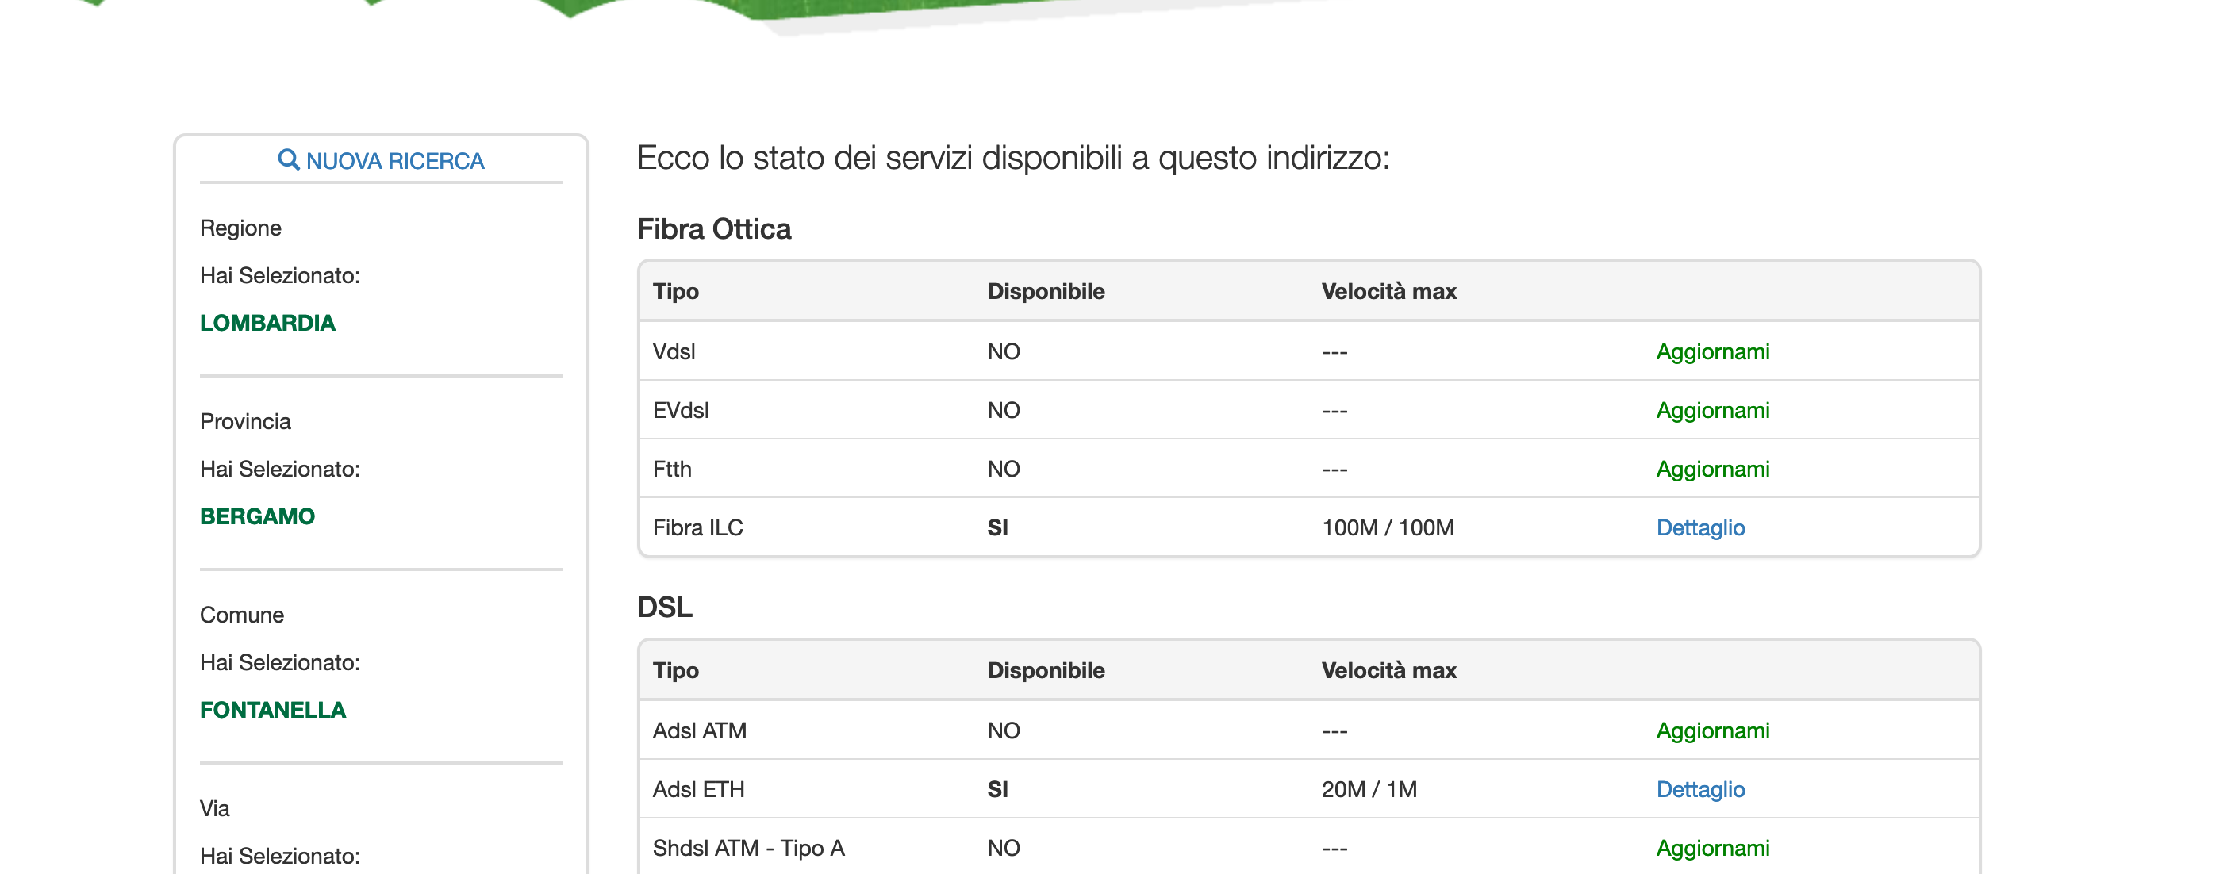Click the 100M / 100M speed value

click(1388, 528)
